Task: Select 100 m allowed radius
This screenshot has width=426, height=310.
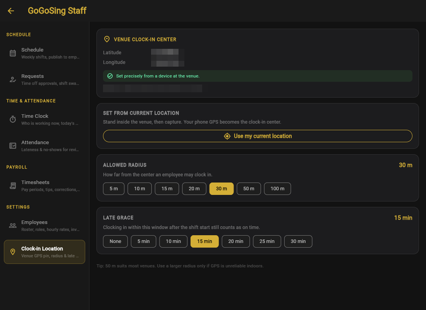Action: pos(277,189)
